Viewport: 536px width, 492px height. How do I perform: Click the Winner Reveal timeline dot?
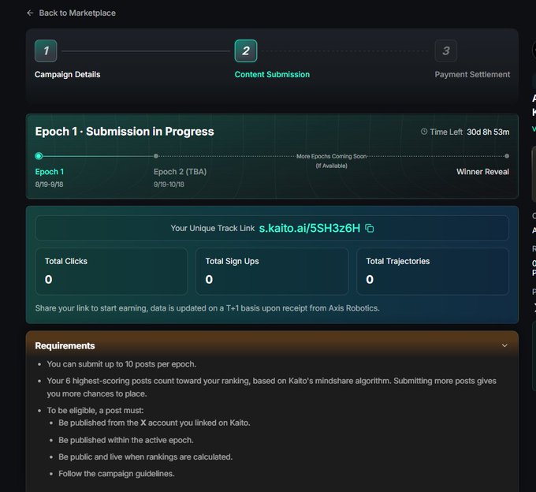507,156
